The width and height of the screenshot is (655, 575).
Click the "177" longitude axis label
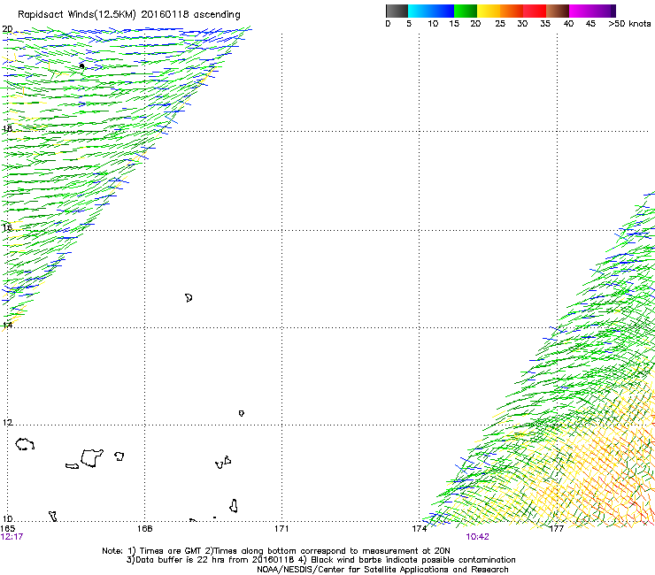click(556, 529)
